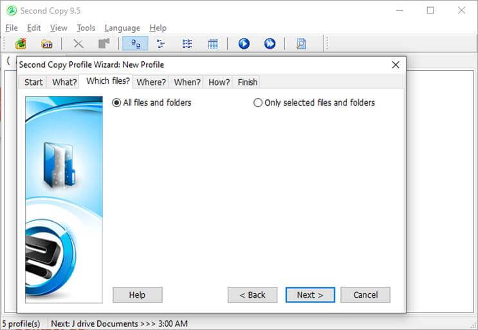Viewport: 478px width, 330px height.
Task: Select the details grid view toolbar button
Action: 212,44
